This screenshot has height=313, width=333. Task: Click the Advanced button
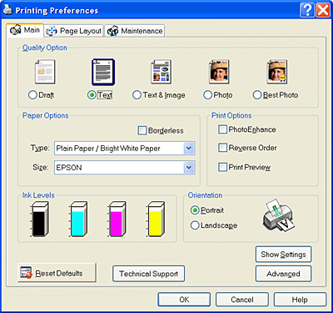(283, 274)
